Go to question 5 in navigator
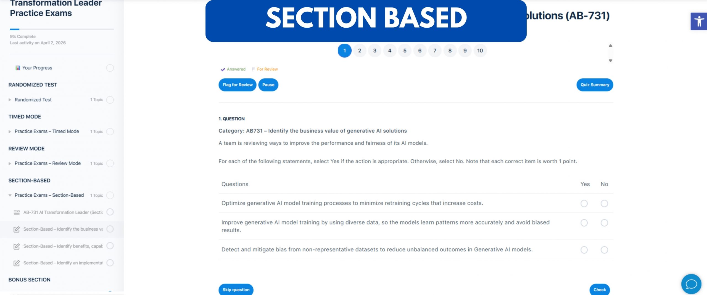Screen dimensions: 707x295 pyautogui.click(x=405, y=51)
